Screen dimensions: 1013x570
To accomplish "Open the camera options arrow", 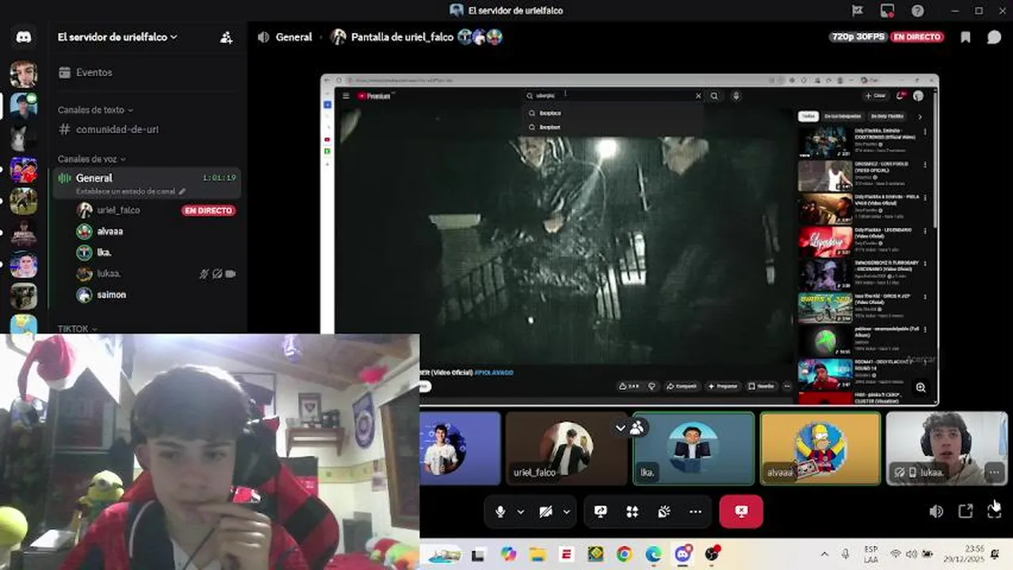I will (x=566, y=511).
